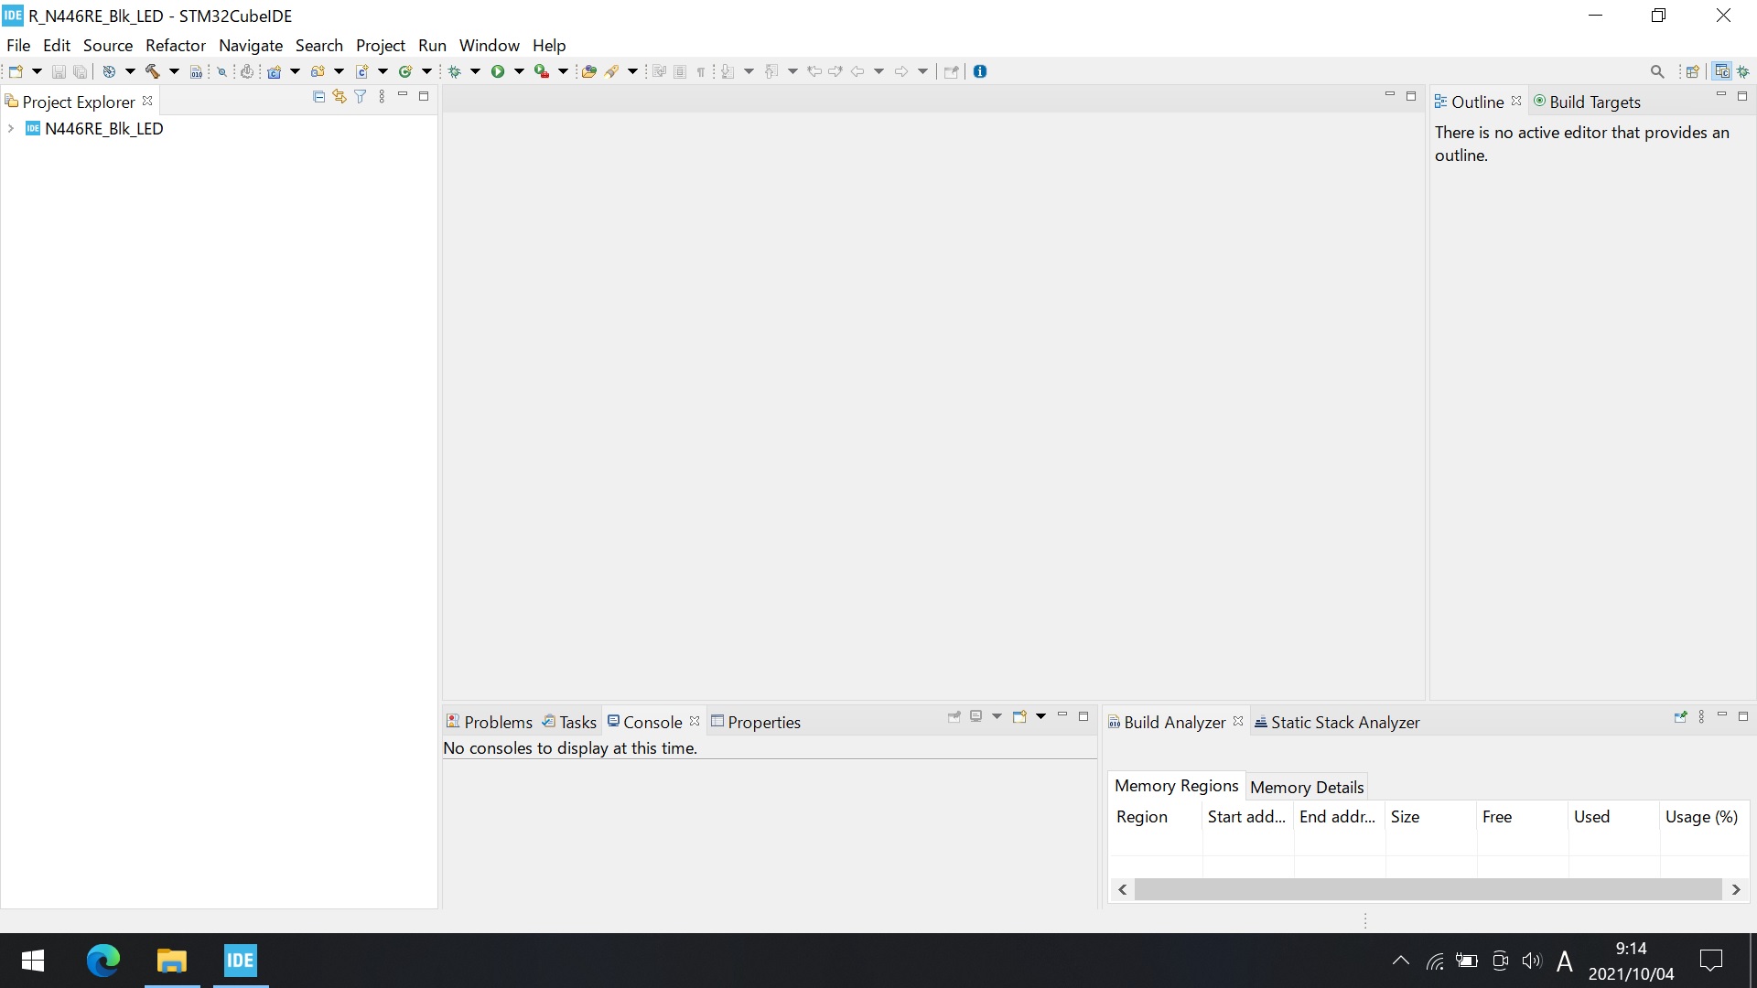Image resolution: width=1757 pixels, height=988 pixels.
Task: Click the Static Stack Analyzer tab icon
Action: [1262, 722]
